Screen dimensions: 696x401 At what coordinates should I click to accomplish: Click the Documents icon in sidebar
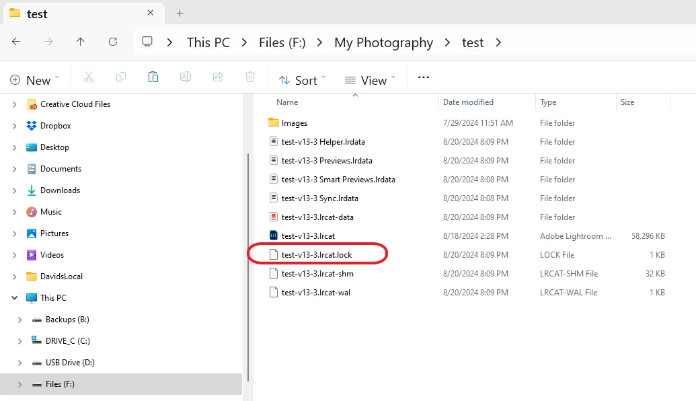pyautogui.click(x=32, y=169)
